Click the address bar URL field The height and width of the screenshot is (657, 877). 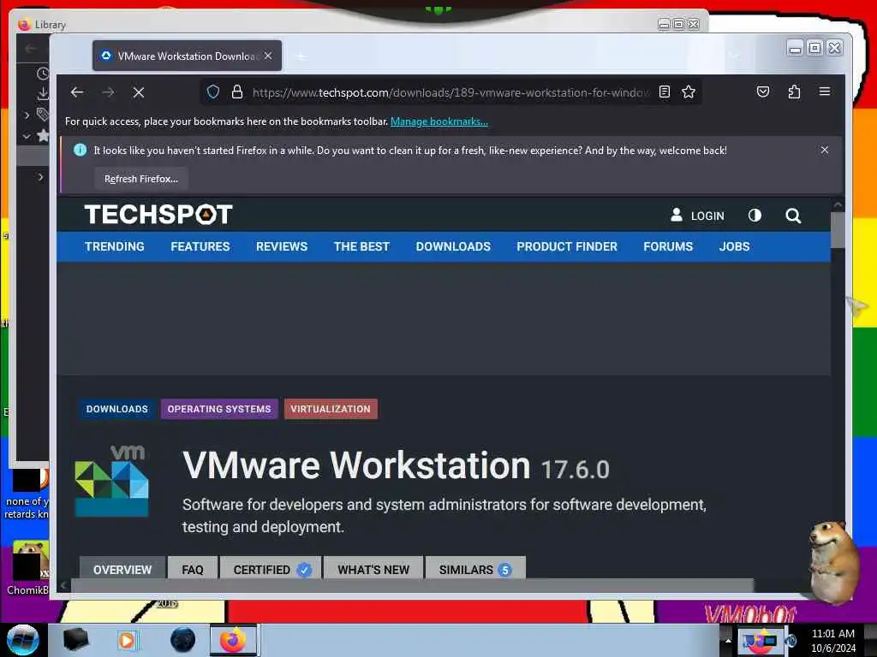point(450,92)
